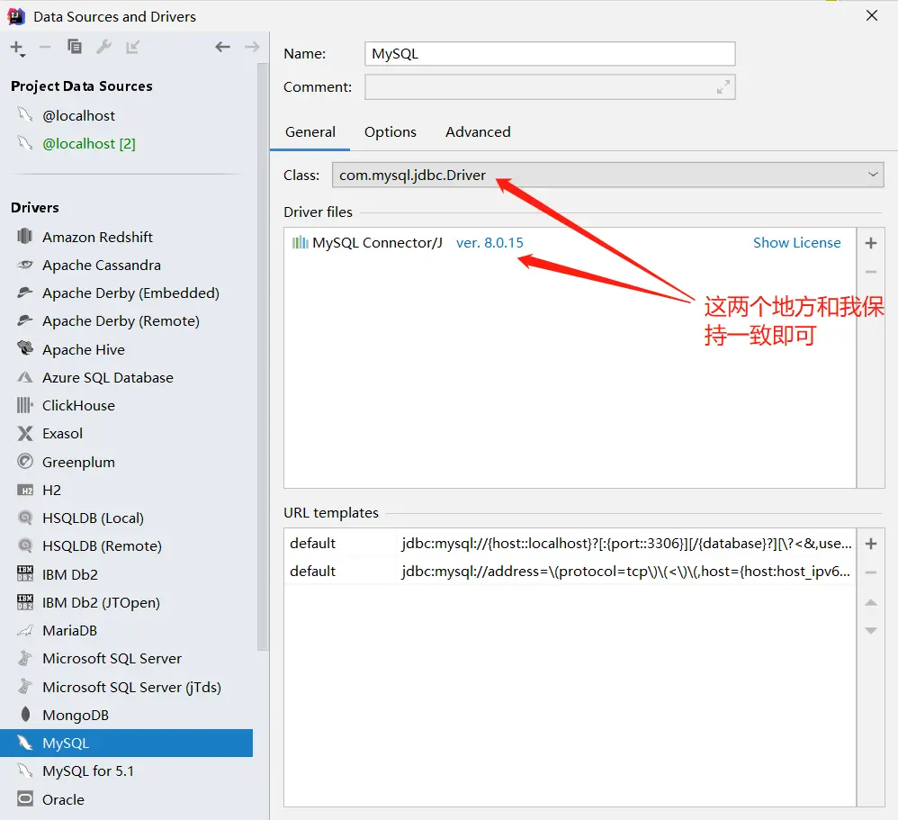Click the H2 driver icon
This screenshot has height=820, width=898.
[25, 491]
